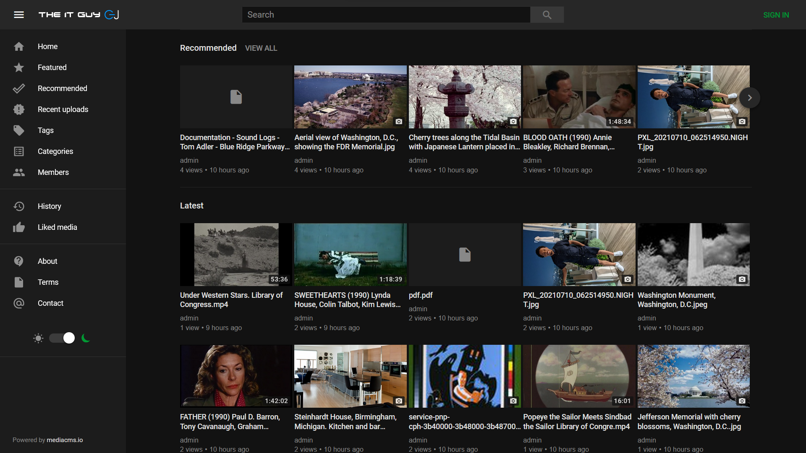Screen dimensions: 806x453
Task: Open History via the clock icon
Action: [x=19, y=206]
